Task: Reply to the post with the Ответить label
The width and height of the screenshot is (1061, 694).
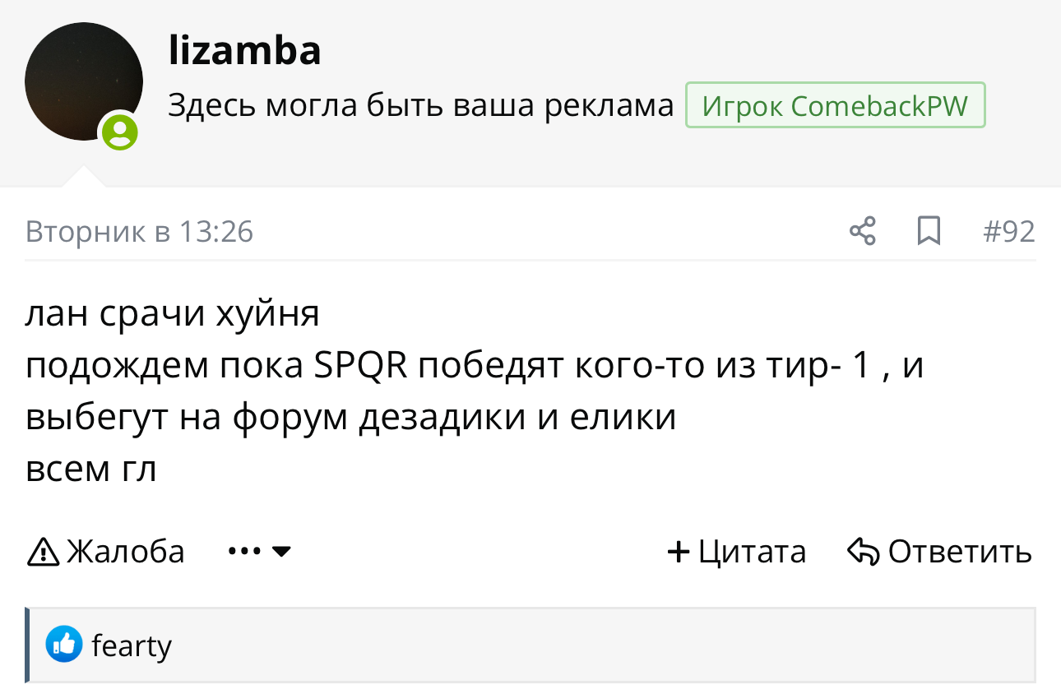Action: click(960, 551)
